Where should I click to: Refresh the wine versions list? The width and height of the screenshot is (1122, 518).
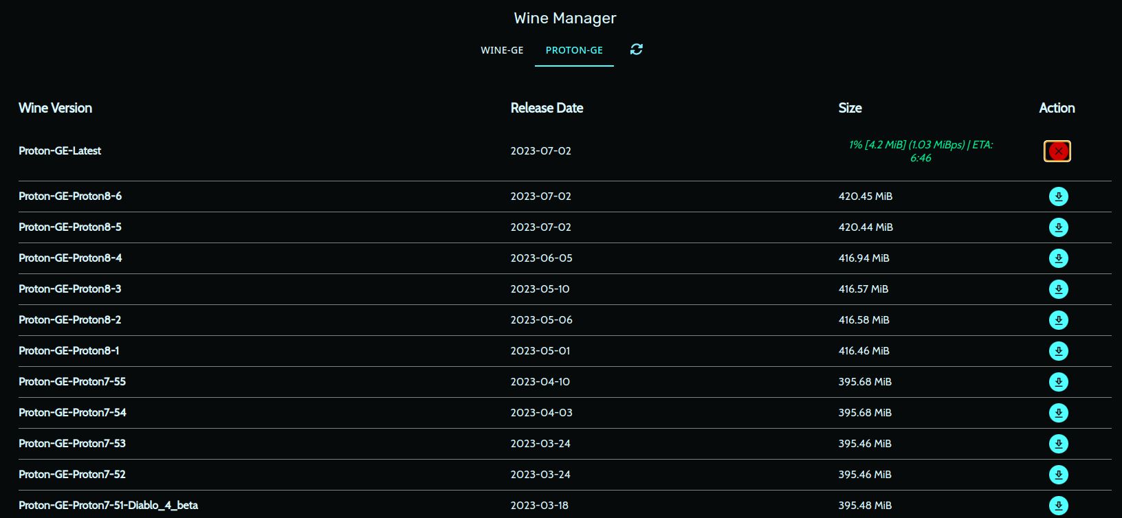click(x=637, y=49)
